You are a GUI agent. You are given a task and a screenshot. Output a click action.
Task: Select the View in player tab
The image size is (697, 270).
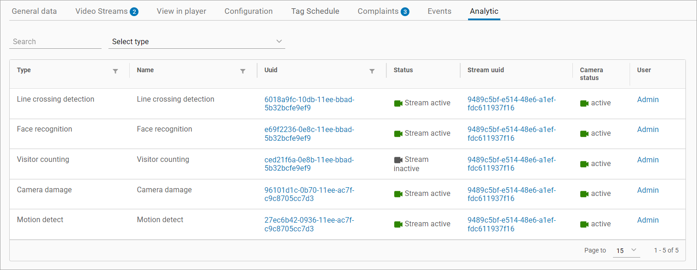(181, 11)
